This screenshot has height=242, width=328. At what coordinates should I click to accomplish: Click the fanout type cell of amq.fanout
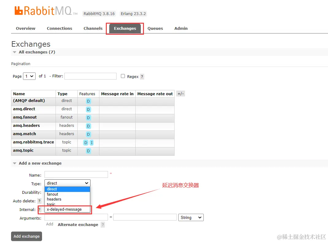point(67,117)
